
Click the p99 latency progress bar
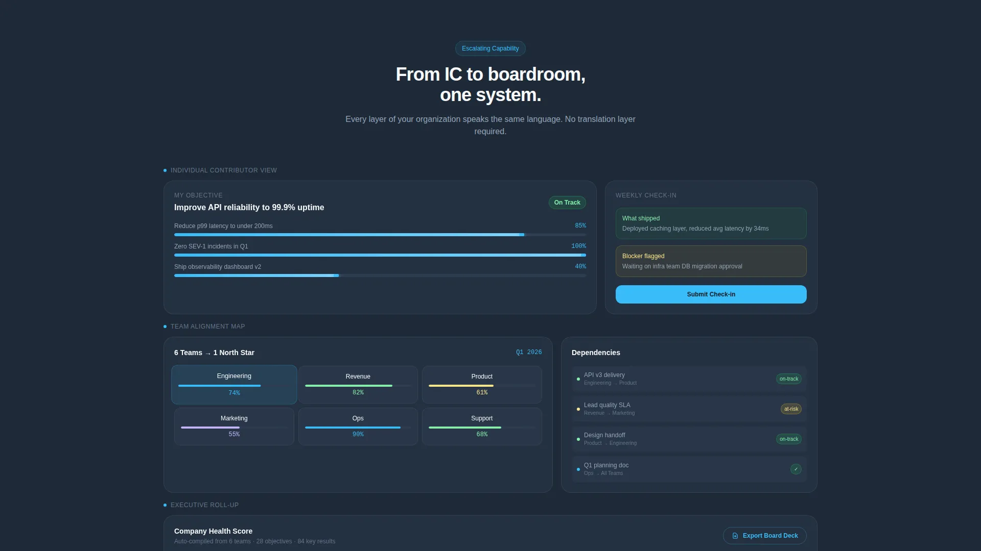click(x=380, y=235)
